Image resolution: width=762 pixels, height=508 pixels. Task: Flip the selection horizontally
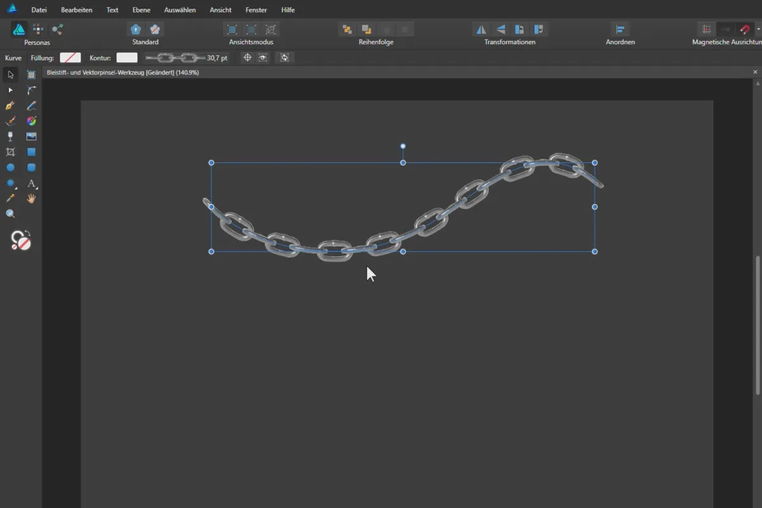[481, 29]
